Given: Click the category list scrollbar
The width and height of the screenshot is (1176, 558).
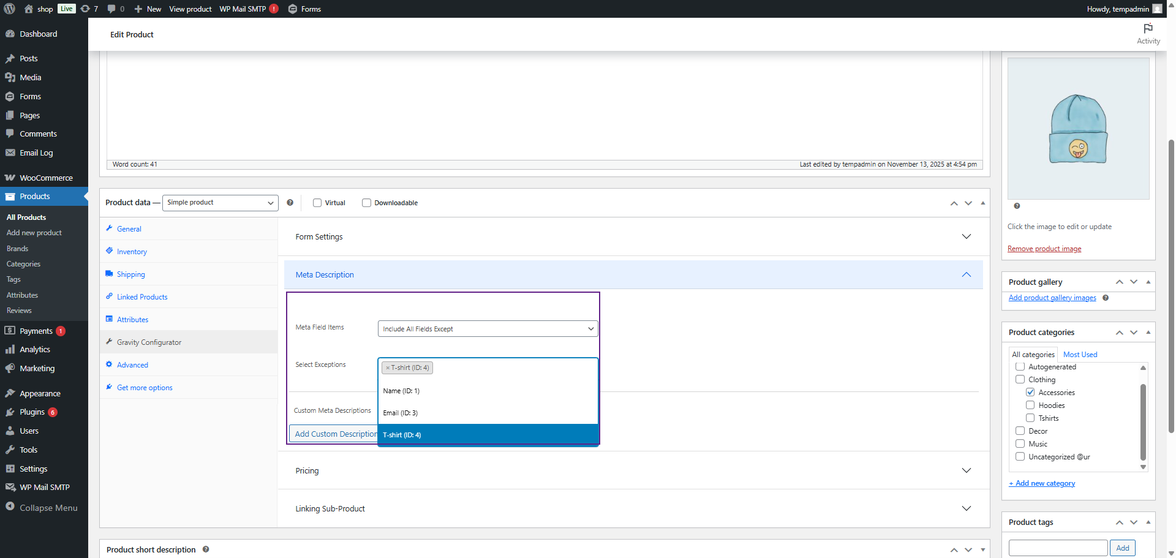Looking at the screenshot, I should (x=1143, y=423).
